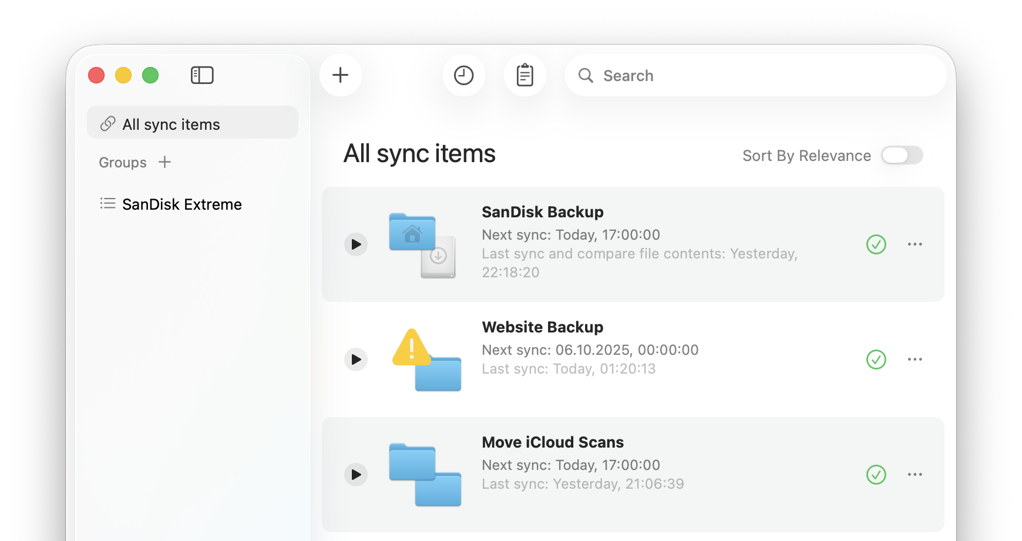Click Website Backup green status checkmark
Image resolution: width=1022 pixels, height=541 pixels.
(x=876, y=359)
